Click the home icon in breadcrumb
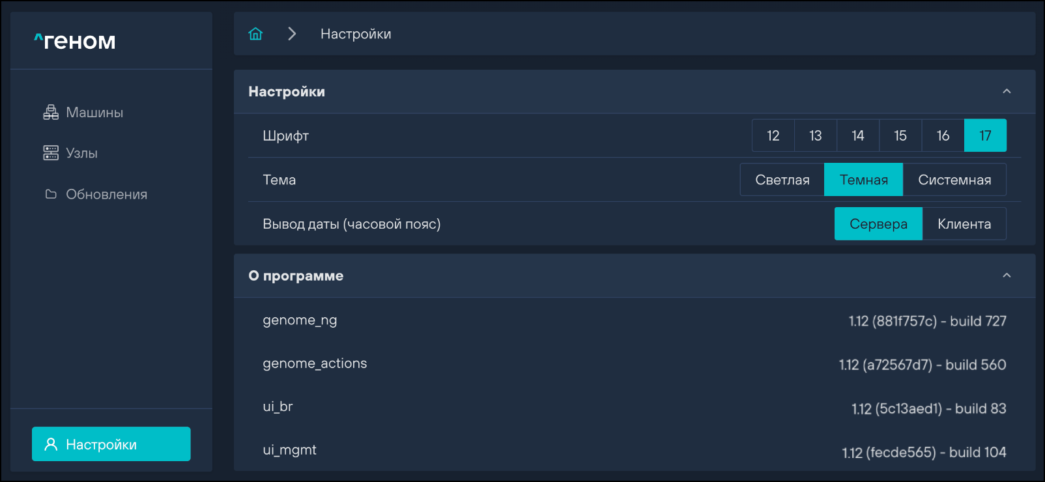1045x482 pixels. click(x=255, y=34)
